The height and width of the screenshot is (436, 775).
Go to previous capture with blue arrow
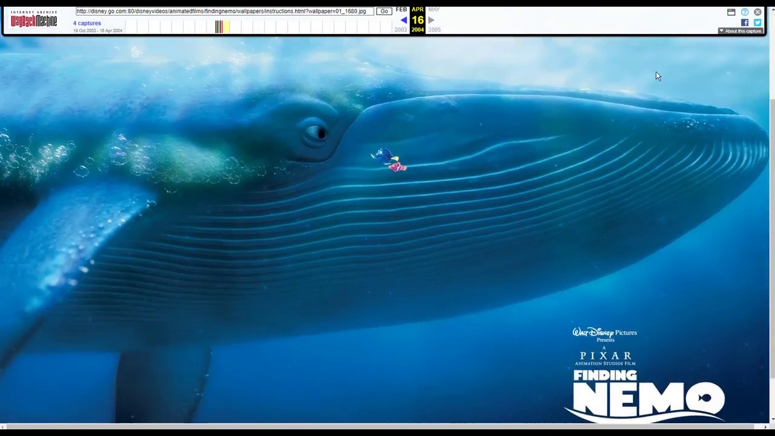[403, 20]
